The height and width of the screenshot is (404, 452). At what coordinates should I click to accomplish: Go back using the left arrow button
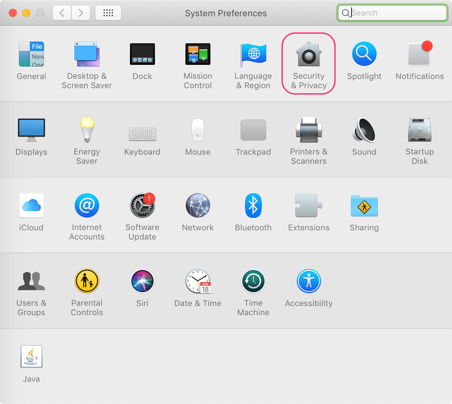point(62,13)
